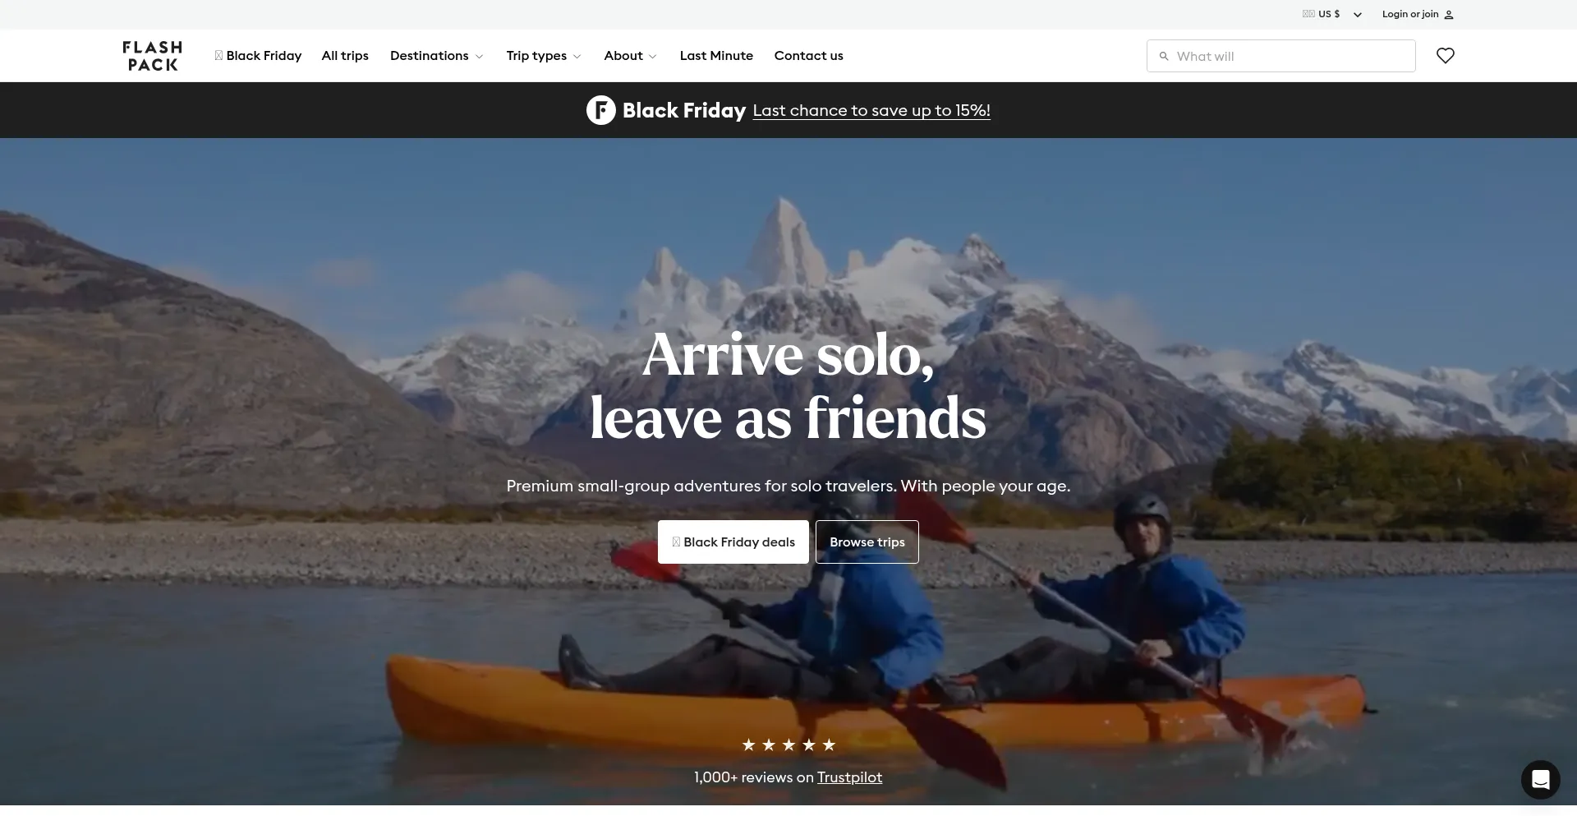Select Black Friday in navigation bar
1577x816 pixels.
point(258,56)
